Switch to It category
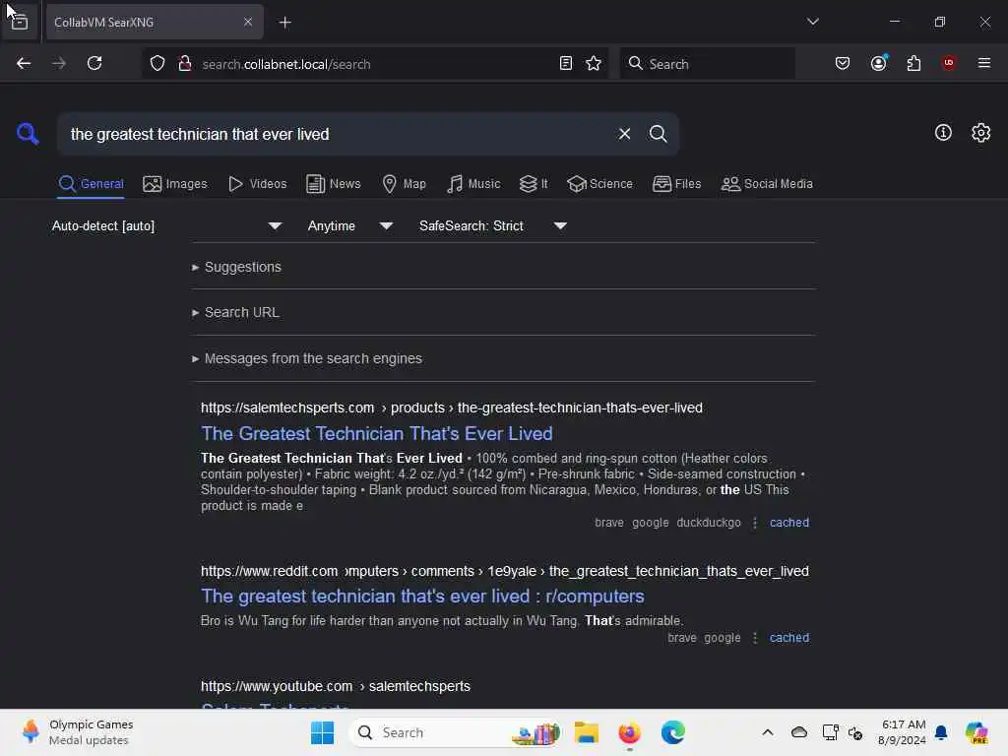The width and height of the screenshot is (1008, 756). click(533, 184)
